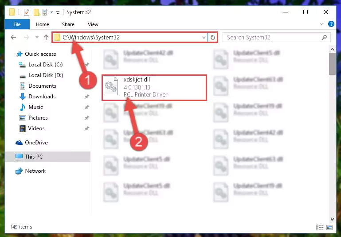Click the pin icon beside Pictures
The width and height of the screenshot is (341, 237).
tap(86, 118)
